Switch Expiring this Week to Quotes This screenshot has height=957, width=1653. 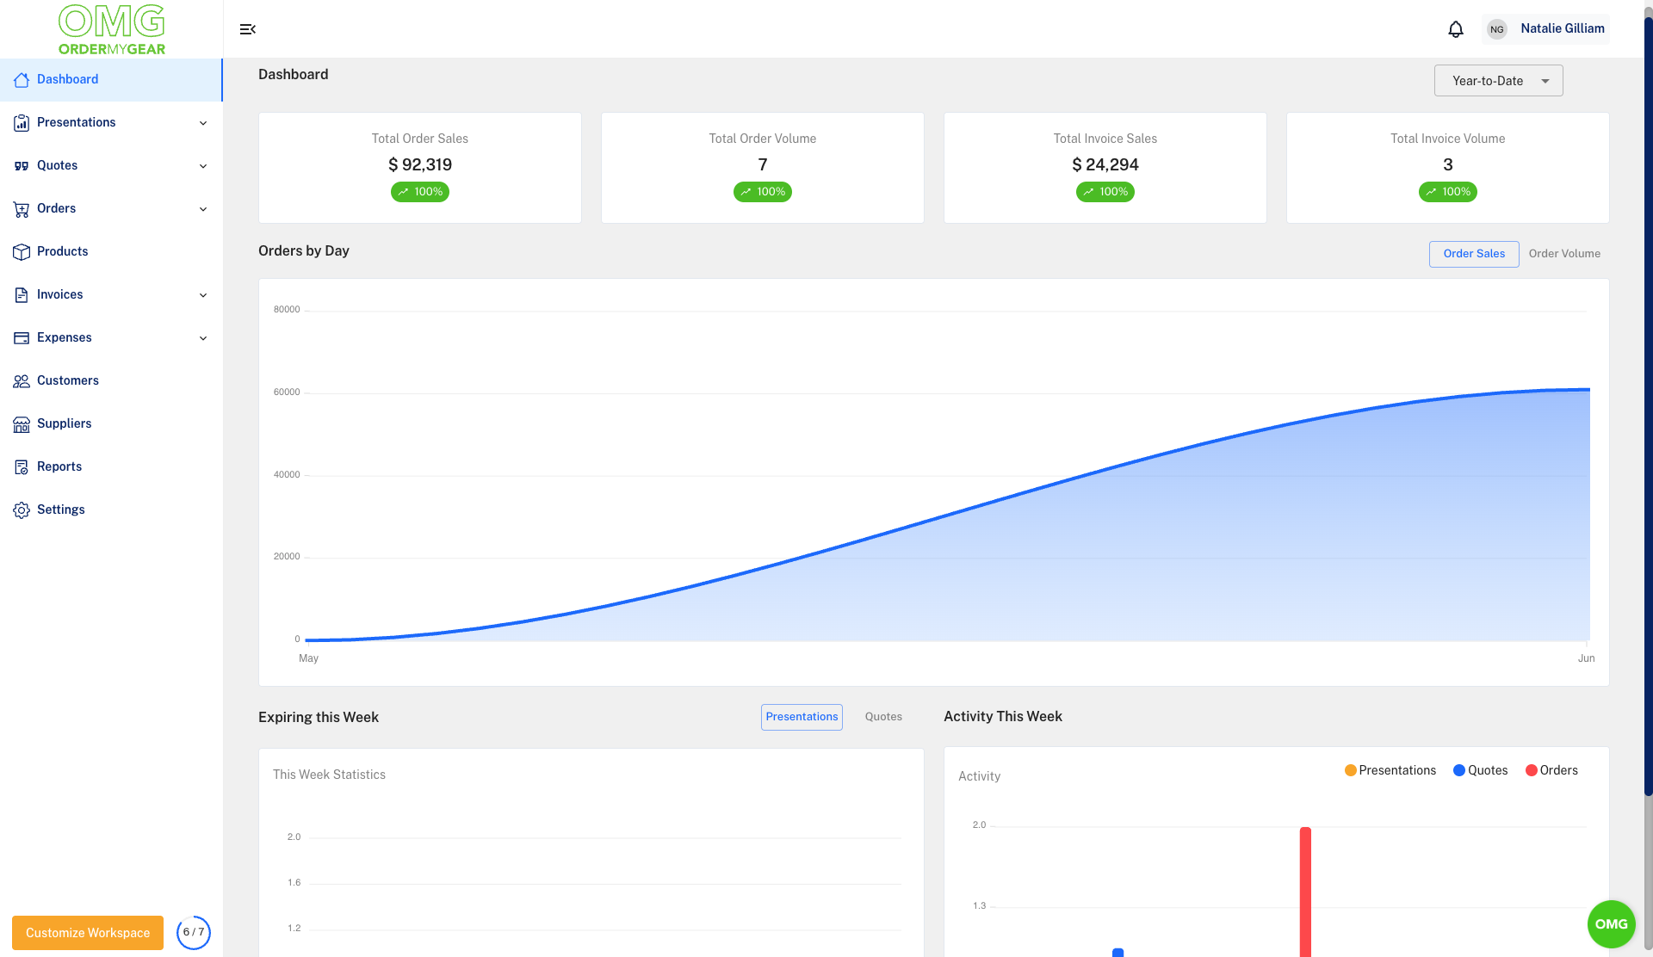pyautogui.click(x=883, y=717)
